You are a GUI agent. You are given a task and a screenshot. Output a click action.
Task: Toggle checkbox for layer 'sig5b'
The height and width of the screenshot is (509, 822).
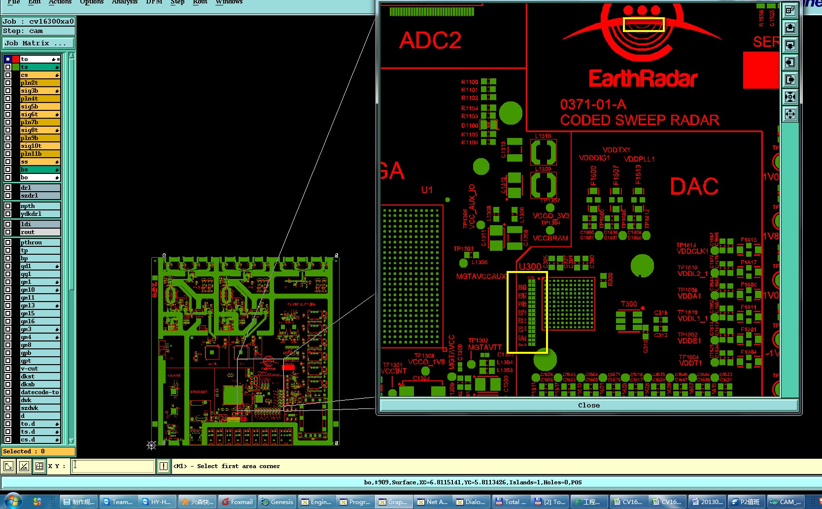(x=8, y=106)
